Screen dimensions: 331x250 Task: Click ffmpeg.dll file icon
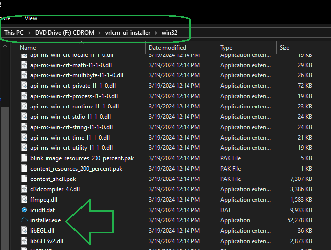pyautogui.click(x=24, y=200)
